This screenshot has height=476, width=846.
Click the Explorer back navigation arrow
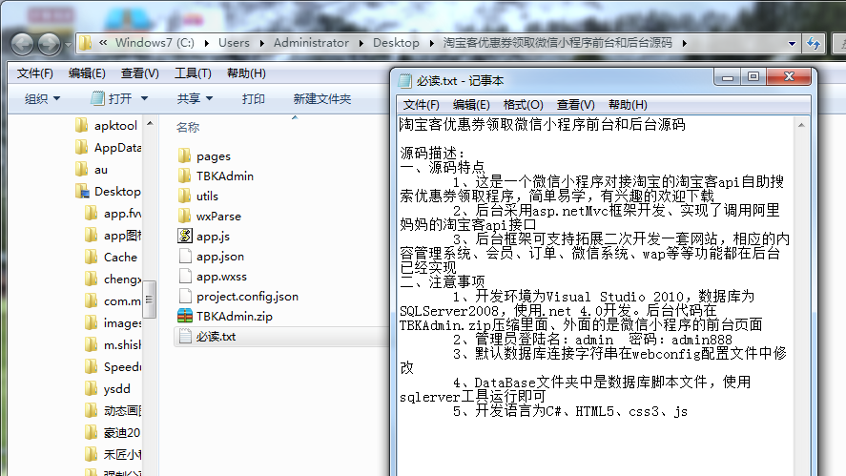click(x=23, y=44)
